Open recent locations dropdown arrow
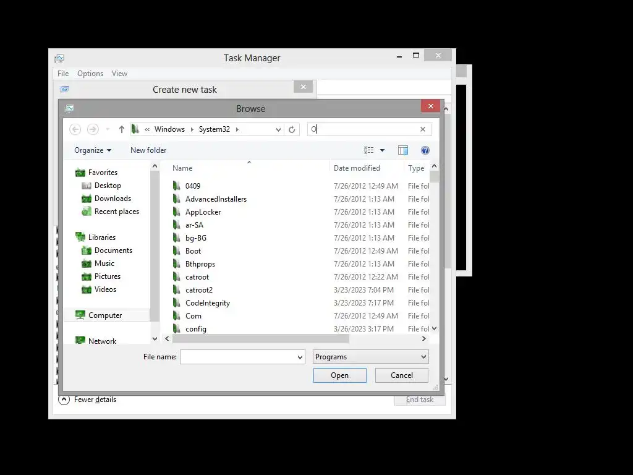This screenshot has height=475, width=633. coord(108,129)
